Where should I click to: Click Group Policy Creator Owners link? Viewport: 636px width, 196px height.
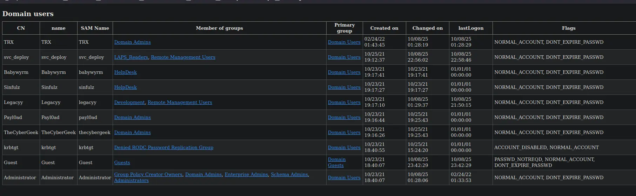(148, 174)
